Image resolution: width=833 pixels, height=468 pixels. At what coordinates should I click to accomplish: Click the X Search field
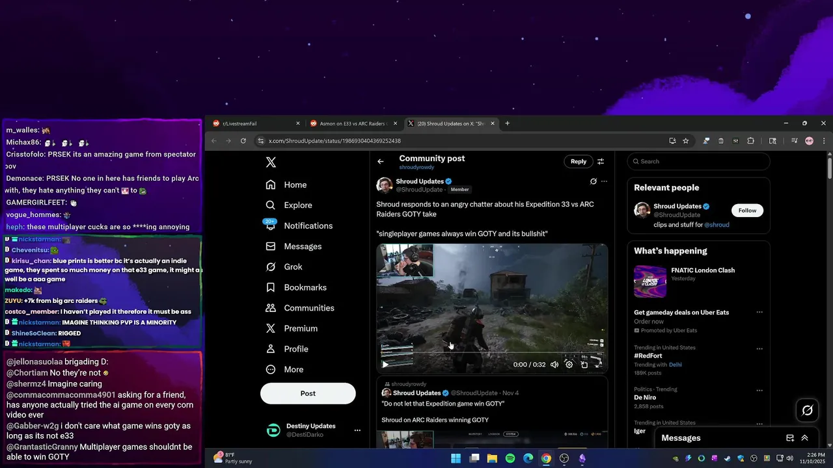pyautogui.click(x=698, y=161)
